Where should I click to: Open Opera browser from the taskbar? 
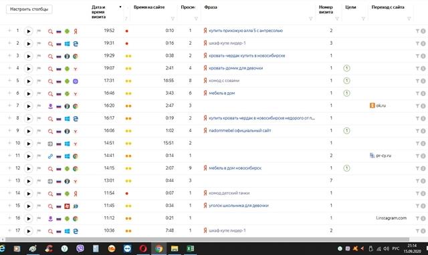[x=143, y=248]
